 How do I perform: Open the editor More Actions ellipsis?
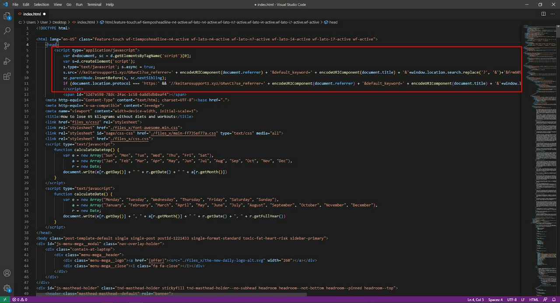[552, 14]
